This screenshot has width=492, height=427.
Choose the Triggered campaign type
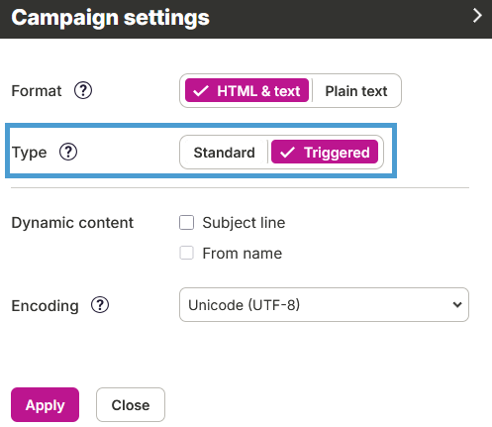click(325, 152)
